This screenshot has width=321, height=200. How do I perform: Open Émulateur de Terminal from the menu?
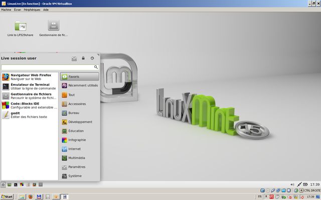pos(30,86)
